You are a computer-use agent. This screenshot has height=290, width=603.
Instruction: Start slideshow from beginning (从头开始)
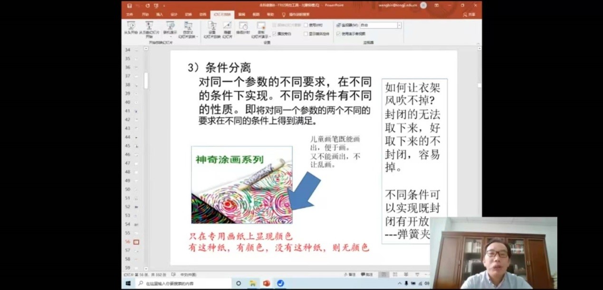click(x=130, y=28)
